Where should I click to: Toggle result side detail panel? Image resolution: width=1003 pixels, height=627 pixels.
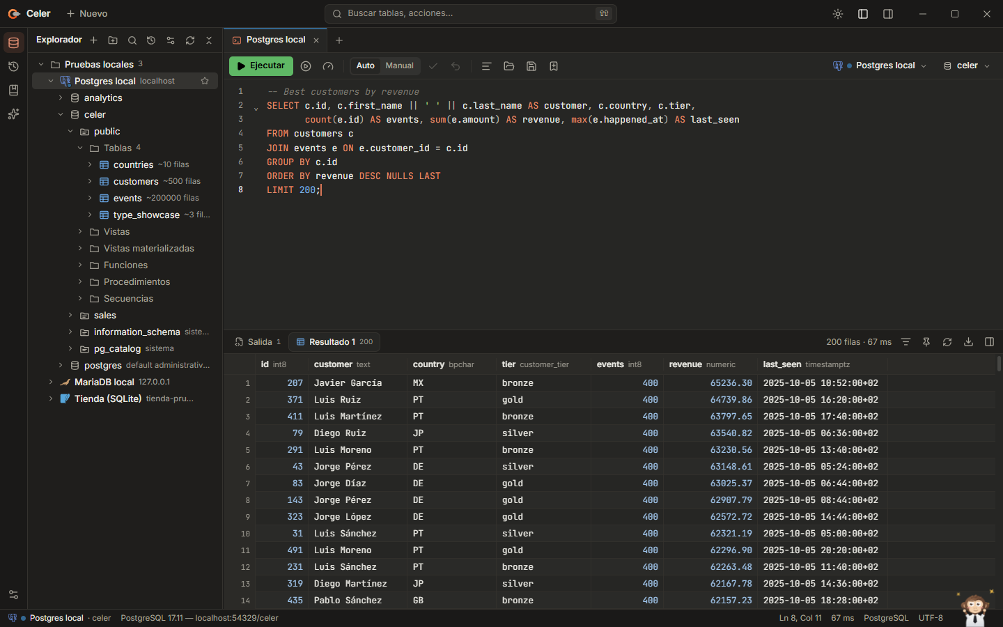tap(989, 342)
